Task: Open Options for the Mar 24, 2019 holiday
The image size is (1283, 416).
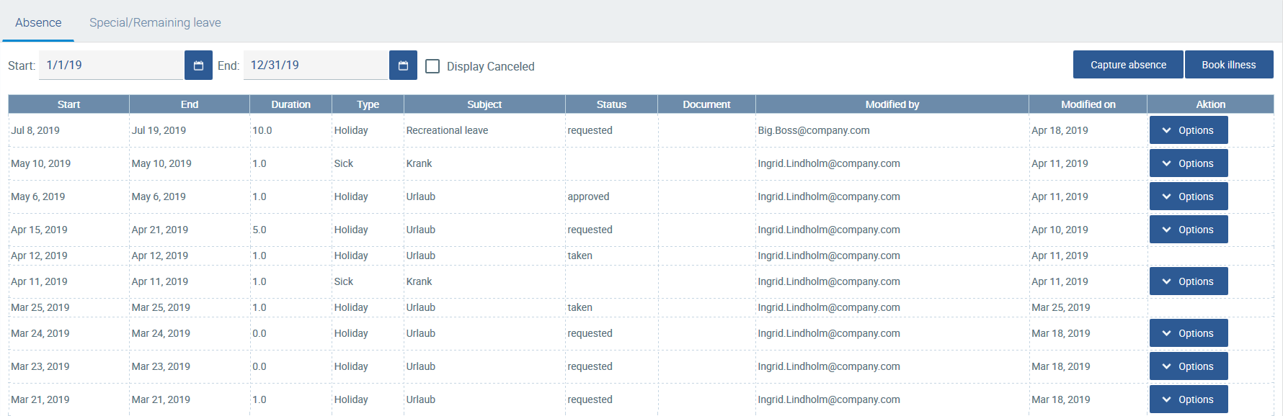Action: click(1188, 333)
